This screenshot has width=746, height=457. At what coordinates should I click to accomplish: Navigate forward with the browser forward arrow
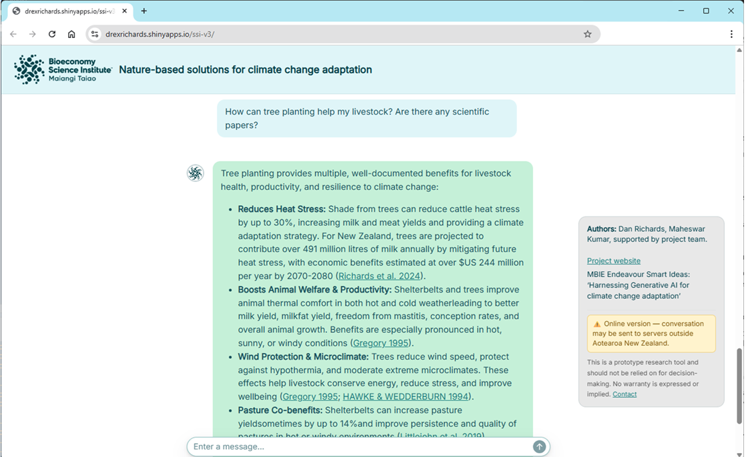(x=32, y=34)
